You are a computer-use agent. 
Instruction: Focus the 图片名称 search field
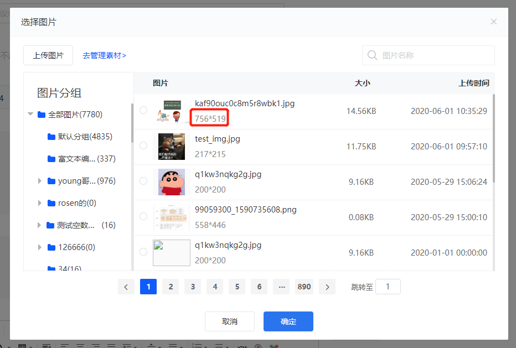pos(428,55)
